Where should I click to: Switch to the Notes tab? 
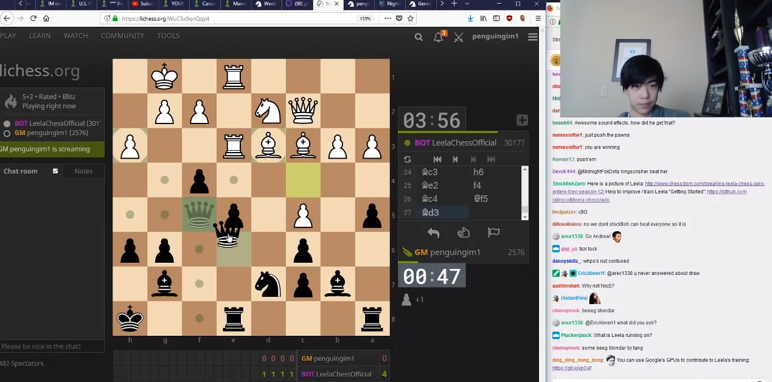coord(83,172)
